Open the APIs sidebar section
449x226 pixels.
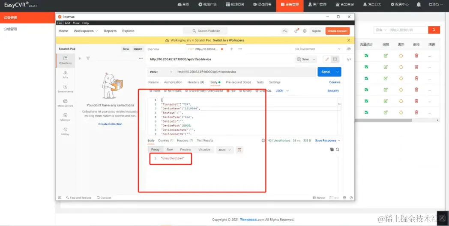(65, 75)
